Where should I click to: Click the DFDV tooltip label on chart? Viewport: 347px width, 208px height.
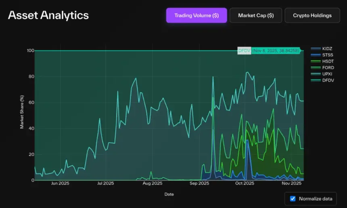[244, 51]
